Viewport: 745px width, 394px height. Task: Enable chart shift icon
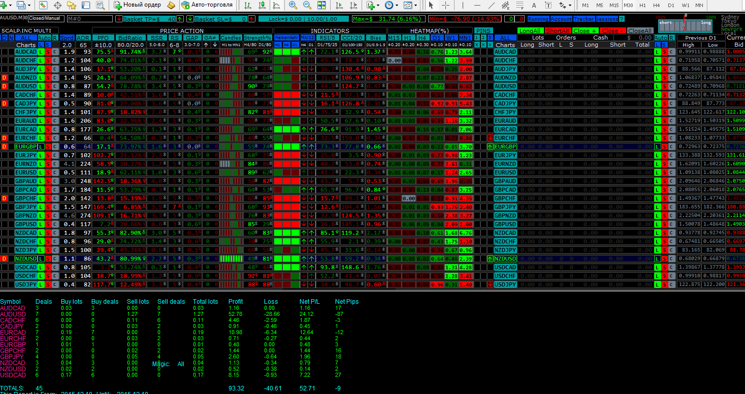[353, 5]
